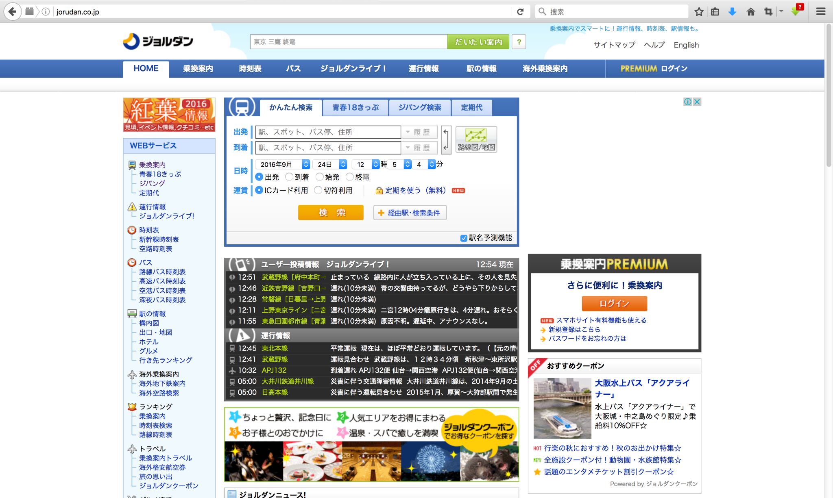833x498 pixels.
Task: Switch to the 青春18きっぷ tab
Action: pyautogui.click(x=355, y=108)
